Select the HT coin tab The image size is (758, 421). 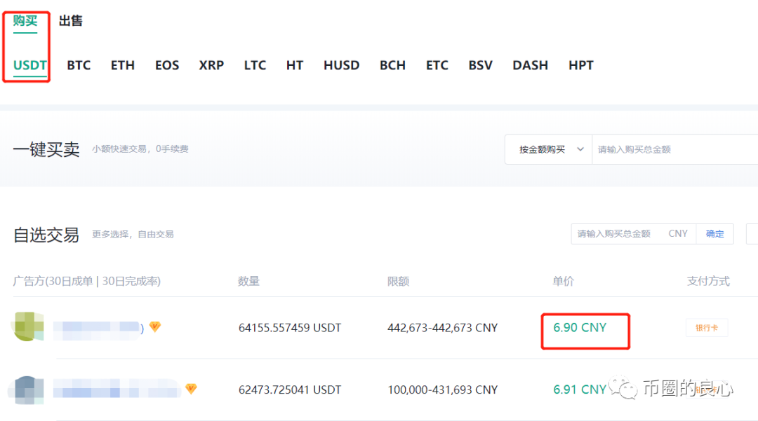295,65
